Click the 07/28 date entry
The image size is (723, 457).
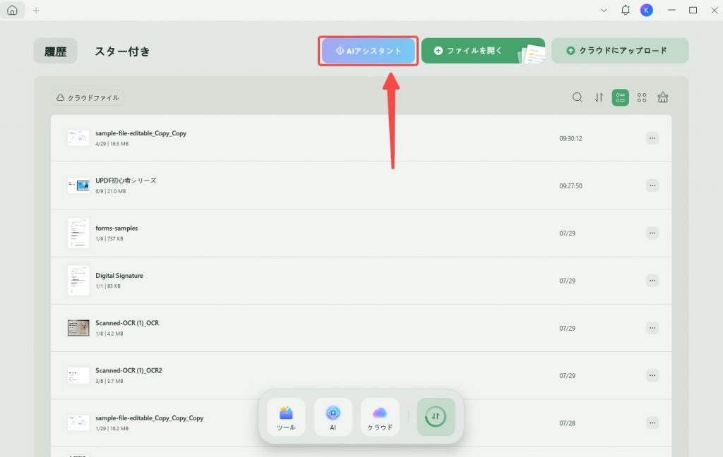567,423
